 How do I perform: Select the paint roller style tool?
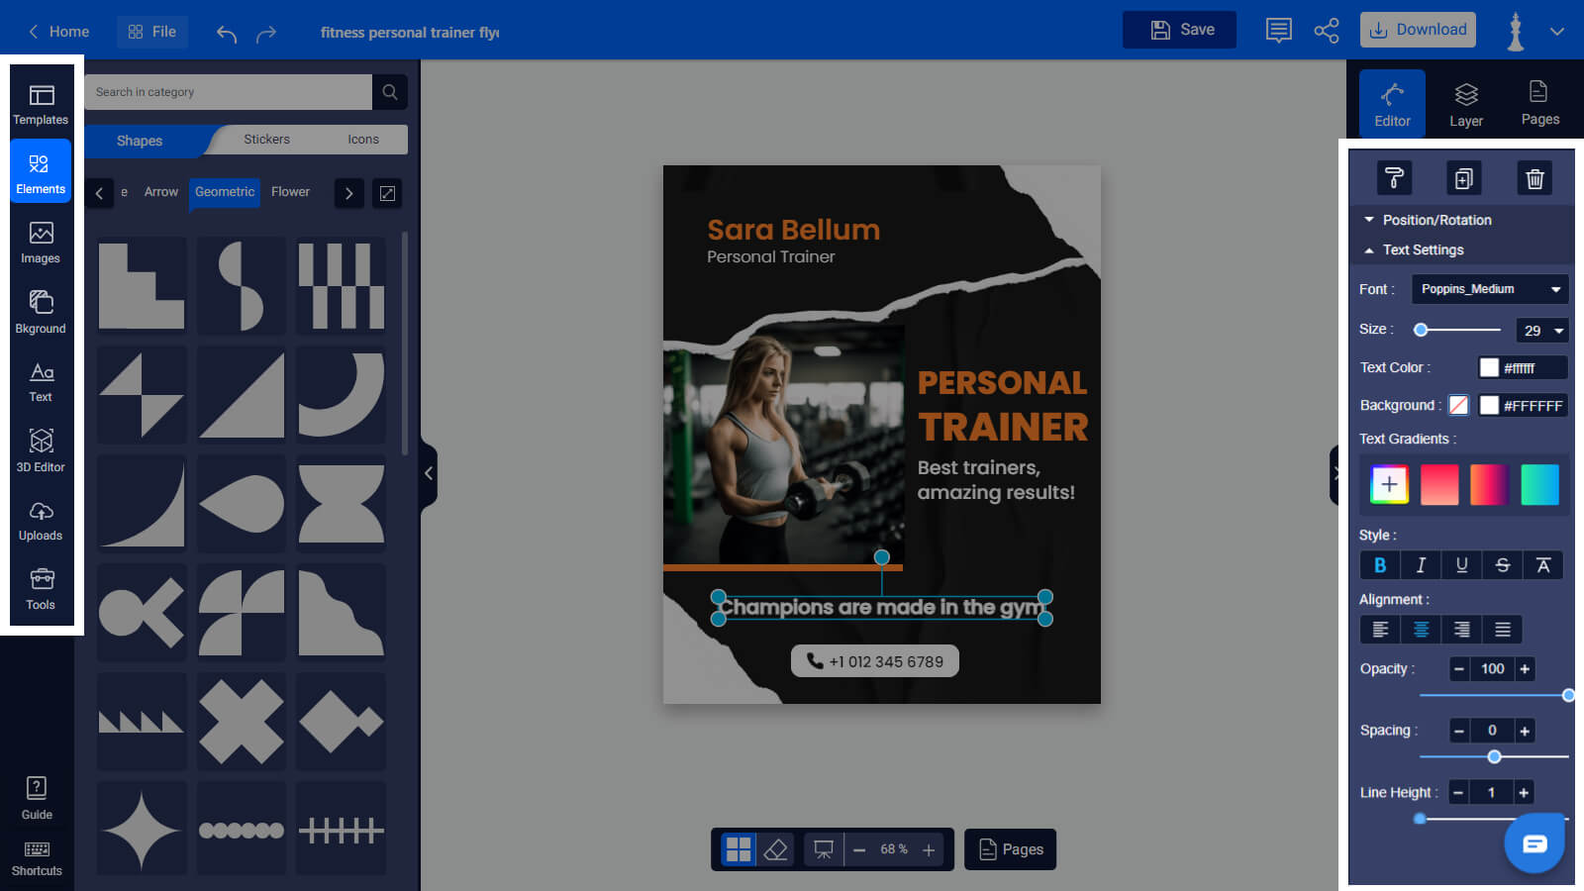[1393, 178]
